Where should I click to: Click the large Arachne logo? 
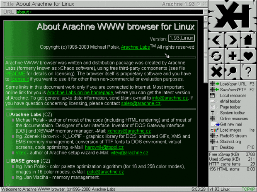tap(233, 16)
